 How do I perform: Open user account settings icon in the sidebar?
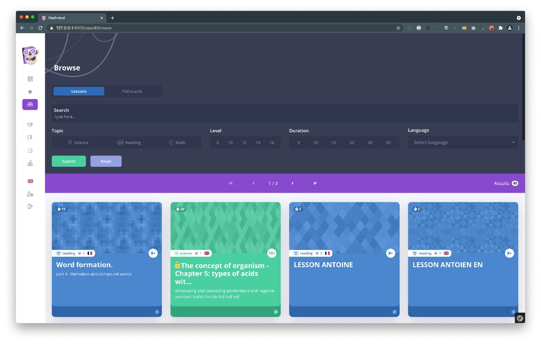(x=30, y=193)
